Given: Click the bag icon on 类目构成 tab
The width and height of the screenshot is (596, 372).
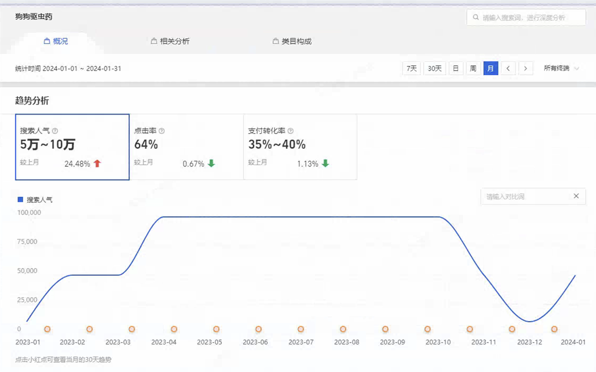Looking at the screenshot, I should click(275, 41).
